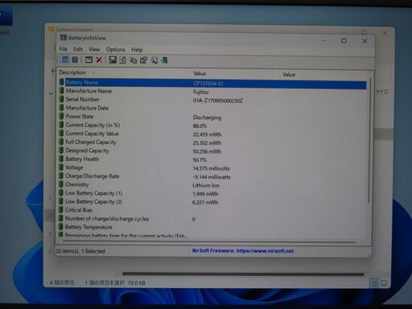Image resolution: width=412 pixels, height=309 pixels.
Task: Click the horizontal scrollbar under the battery list
Action: (209, 241)
